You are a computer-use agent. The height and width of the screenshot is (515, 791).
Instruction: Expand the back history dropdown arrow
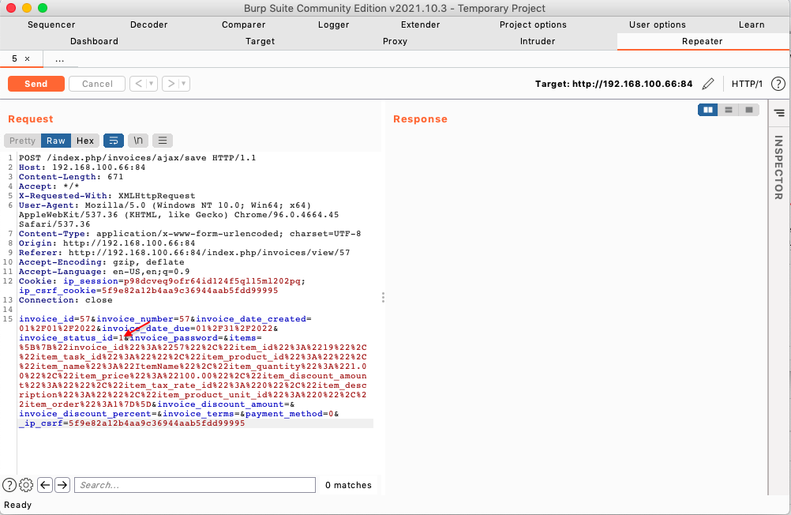152,84
